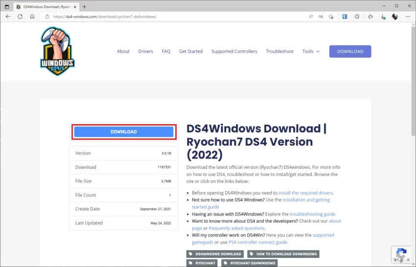This screenshot has height=267, width=416.
Task: Open frequently asked questions link
Action: coord(236,228)
